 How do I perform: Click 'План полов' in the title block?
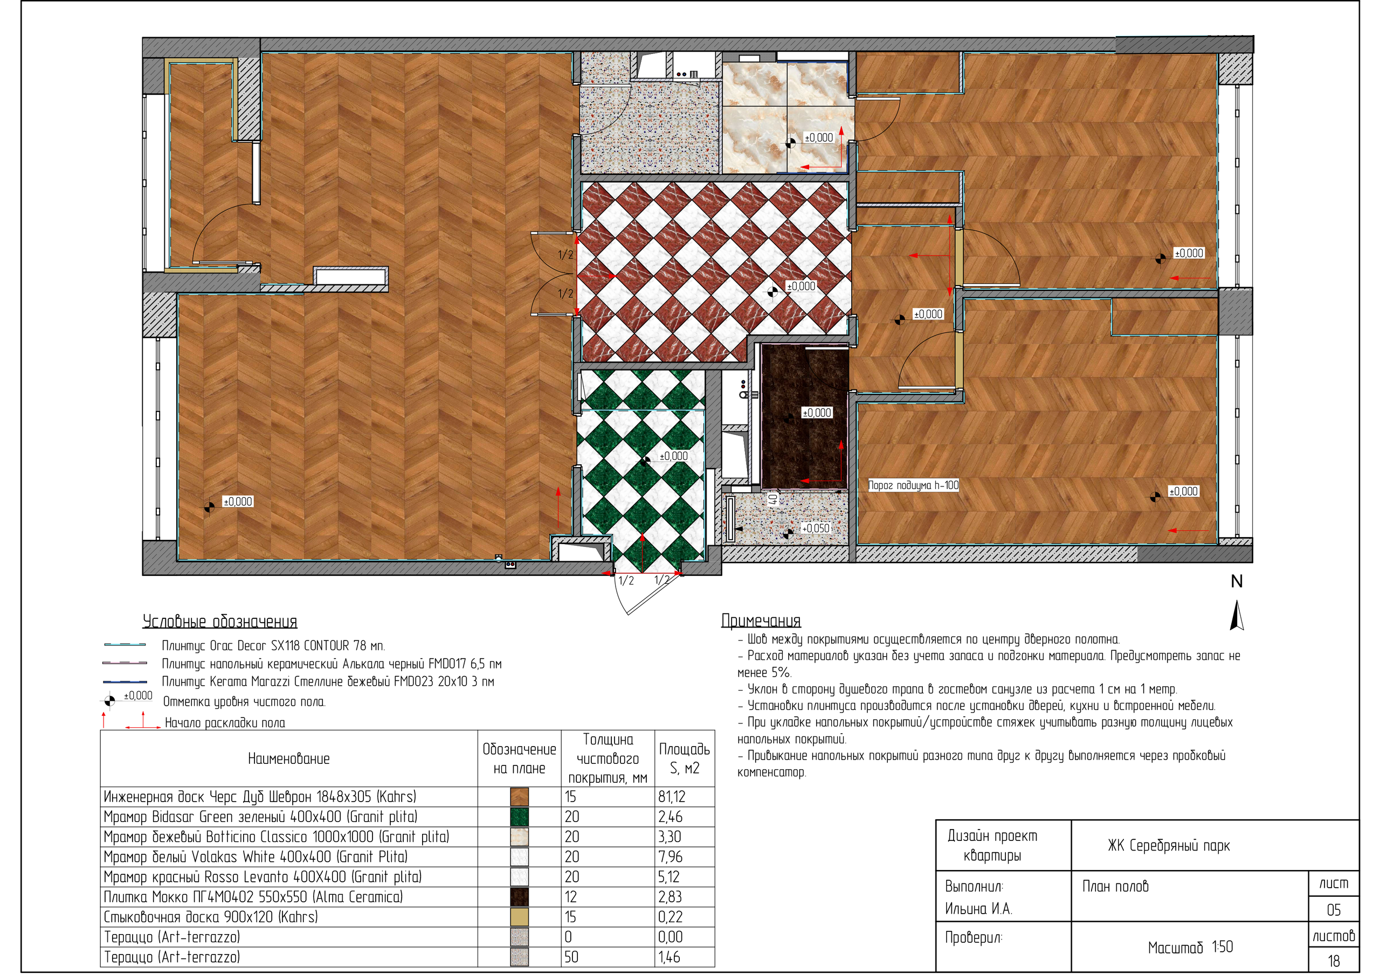coord(1115,887)
